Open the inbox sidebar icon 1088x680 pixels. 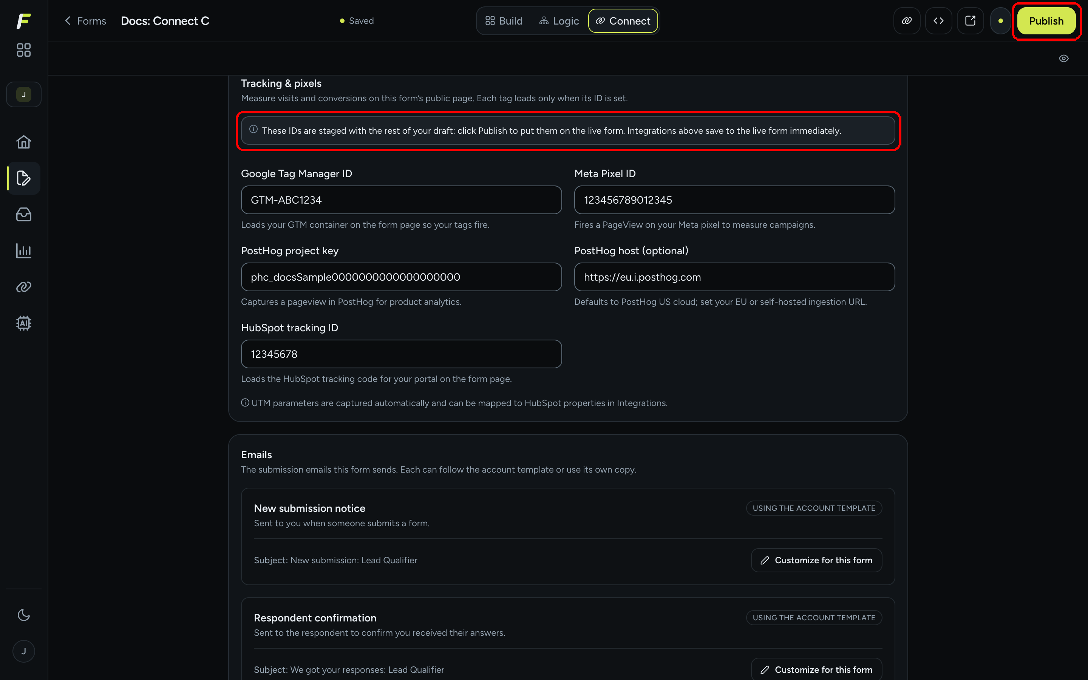23,215
